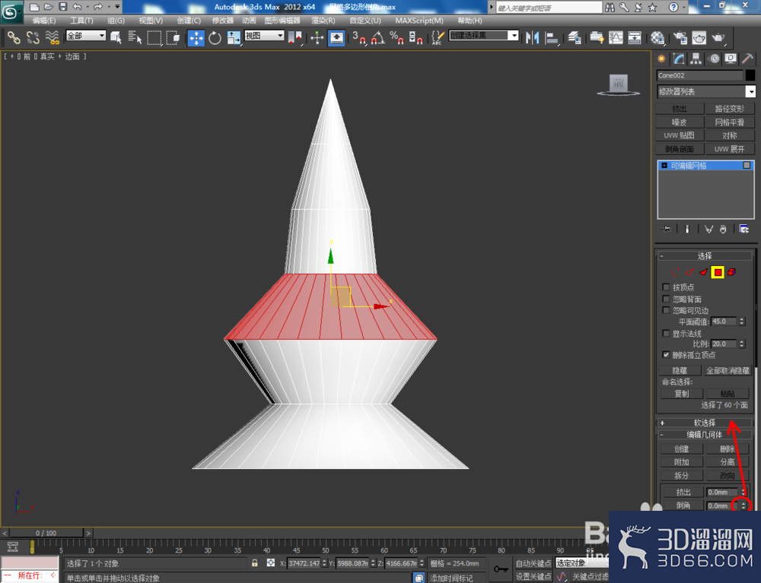
Task: Click the 网格平滑 modifier button
Action: pos(730,122)
